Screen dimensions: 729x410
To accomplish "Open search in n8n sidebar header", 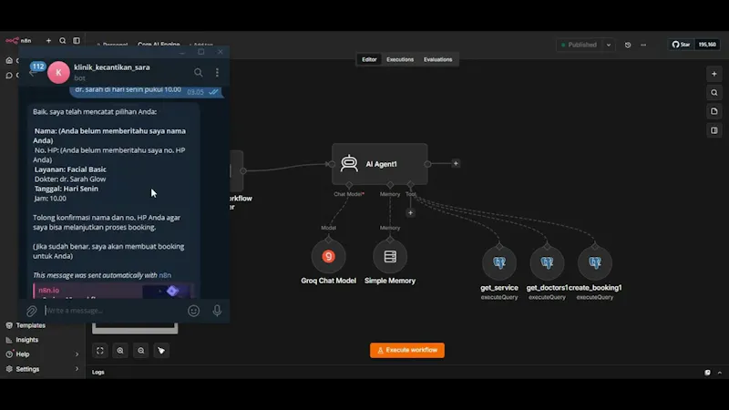I will (x=62, y=41).
